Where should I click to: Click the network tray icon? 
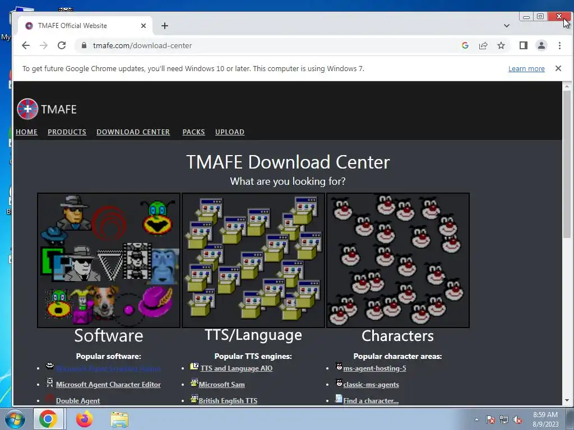pos(504,419)
